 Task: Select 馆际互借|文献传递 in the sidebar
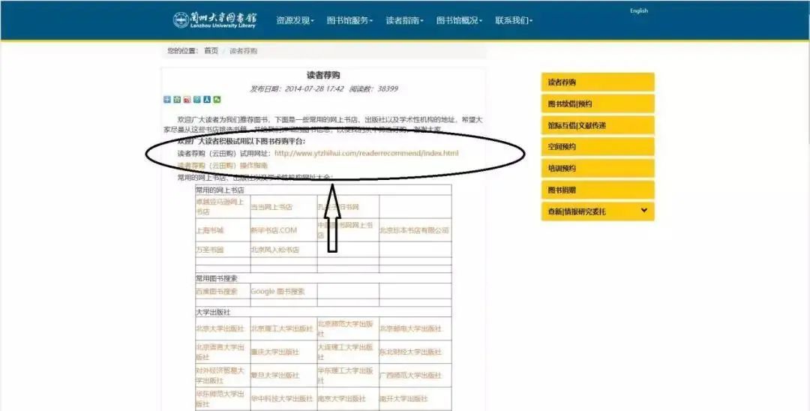598,125
